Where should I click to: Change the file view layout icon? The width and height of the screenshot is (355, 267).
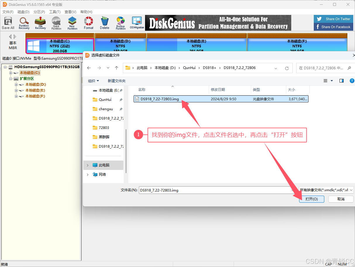pos(326,81)
